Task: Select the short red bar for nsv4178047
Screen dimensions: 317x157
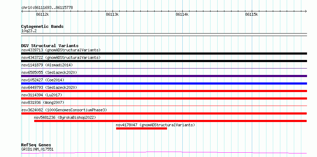Action: (141, 128)
